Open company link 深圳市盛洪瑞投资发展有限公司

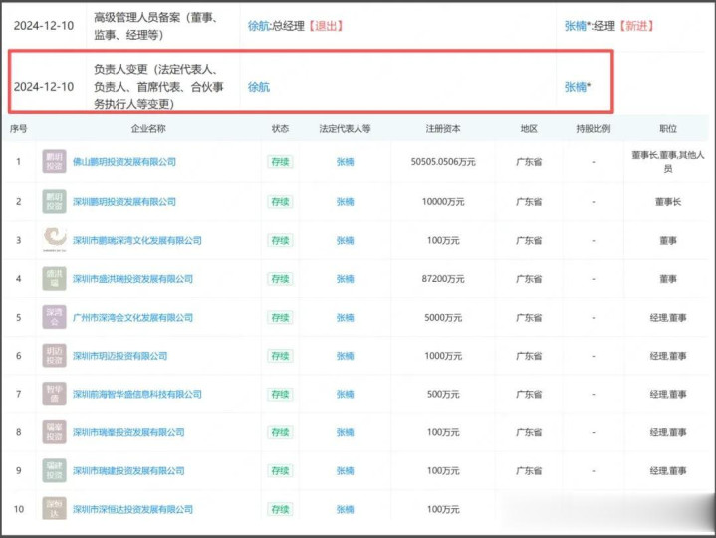135,279
